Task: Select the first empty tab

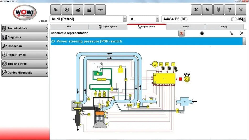Action: pos(186,26)
